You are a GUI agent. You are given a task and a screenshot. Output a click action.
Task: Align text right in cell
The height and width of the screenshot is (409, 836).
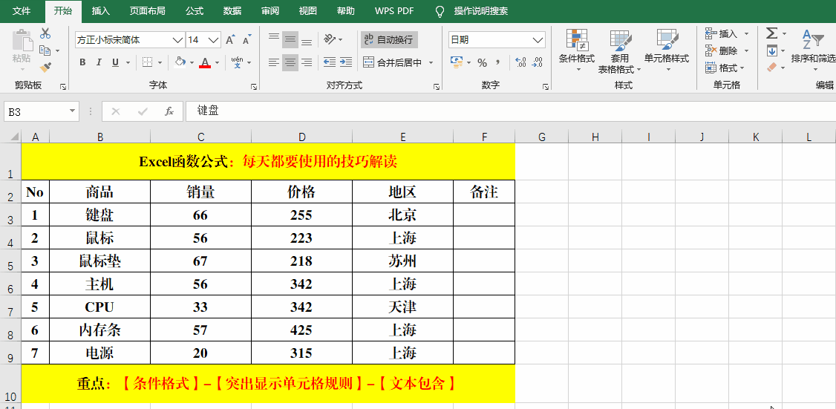pos(307,62)
